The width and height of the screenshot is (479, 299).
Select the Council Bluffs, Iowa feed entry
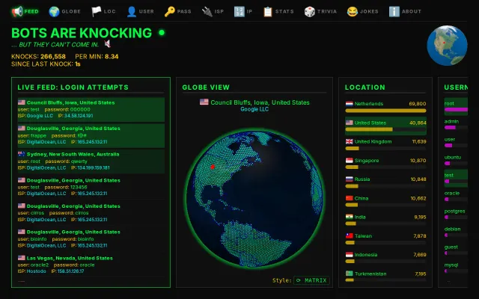(91, 109)
